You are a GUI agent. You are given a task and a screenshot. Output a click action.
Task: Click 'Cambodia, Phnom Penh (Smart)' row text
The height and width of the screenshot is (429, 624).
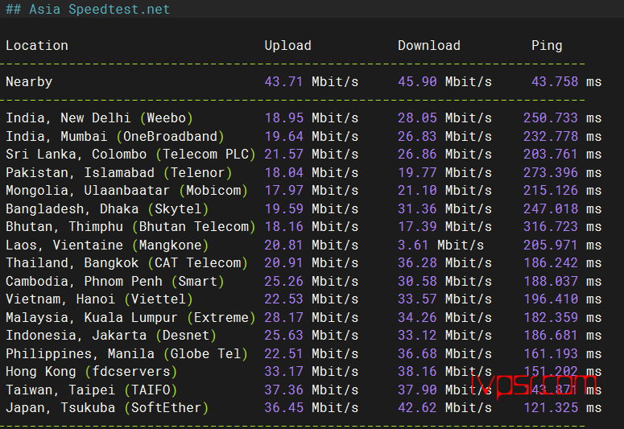[114, 282]
